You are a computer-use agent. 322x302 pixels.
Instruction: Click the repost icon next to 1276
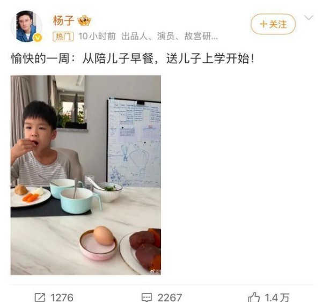[40, 297]
